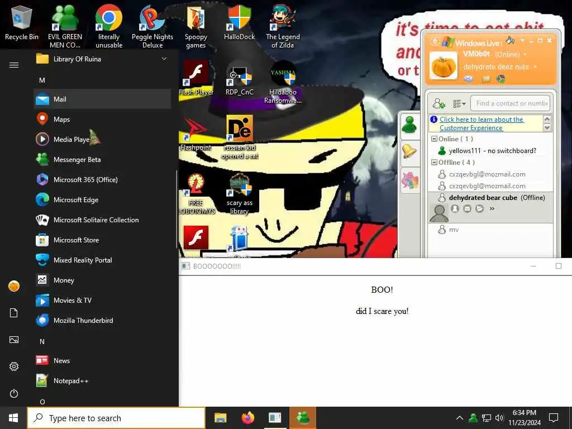Send e-mail icon under dehydrated bear cube
The width and height of the screenshot is (572, 429).
tap(468, 209)
